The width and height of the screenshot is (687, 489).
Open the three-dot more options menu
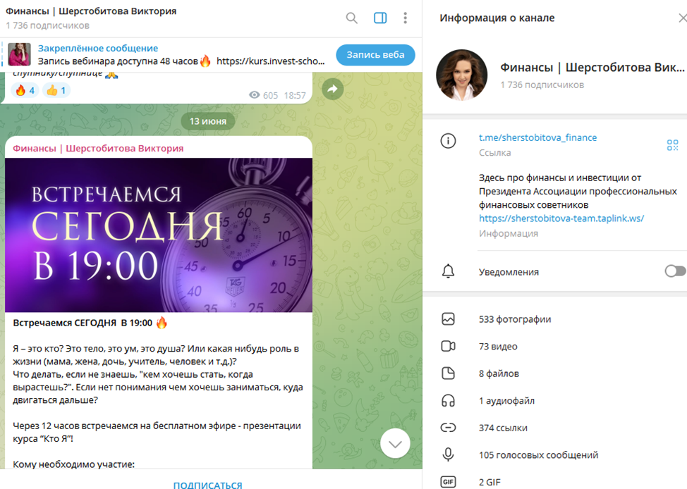click(x=406, y=18)
